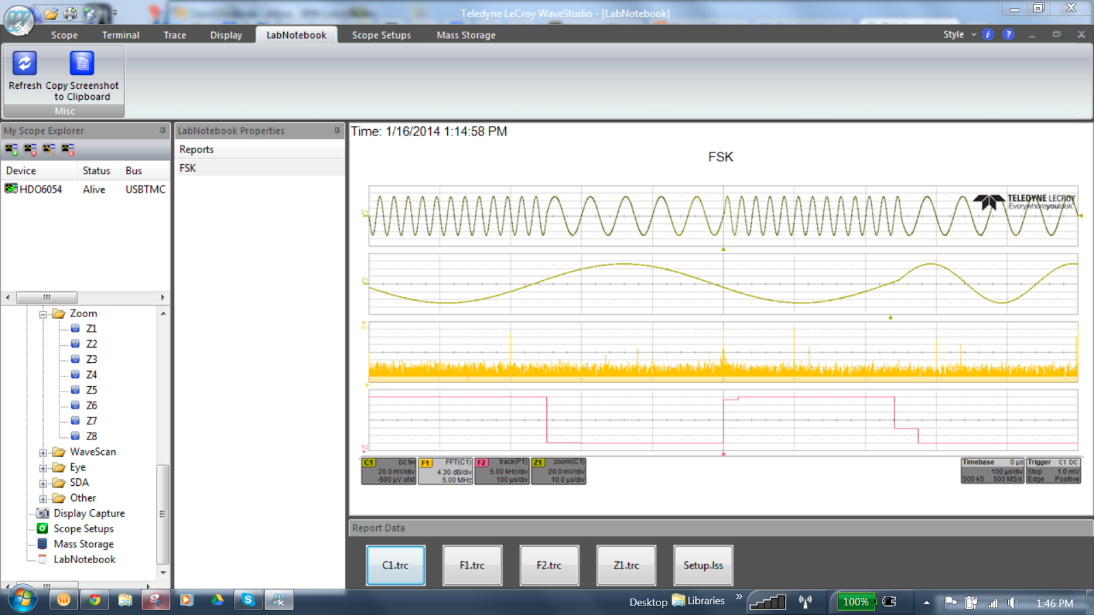Click the print icon in quick access toolbar

[x=70, y=13]
